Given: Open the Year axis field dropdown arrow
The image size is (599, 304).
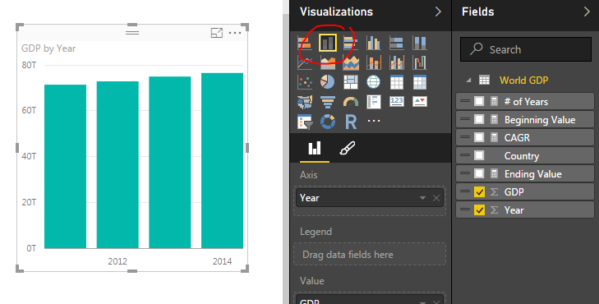Looking at the screenshot, I should (x=422, y=198).
